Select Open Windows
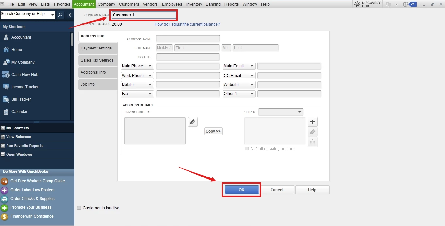This screenshot has width=445, height=226. 37,154
